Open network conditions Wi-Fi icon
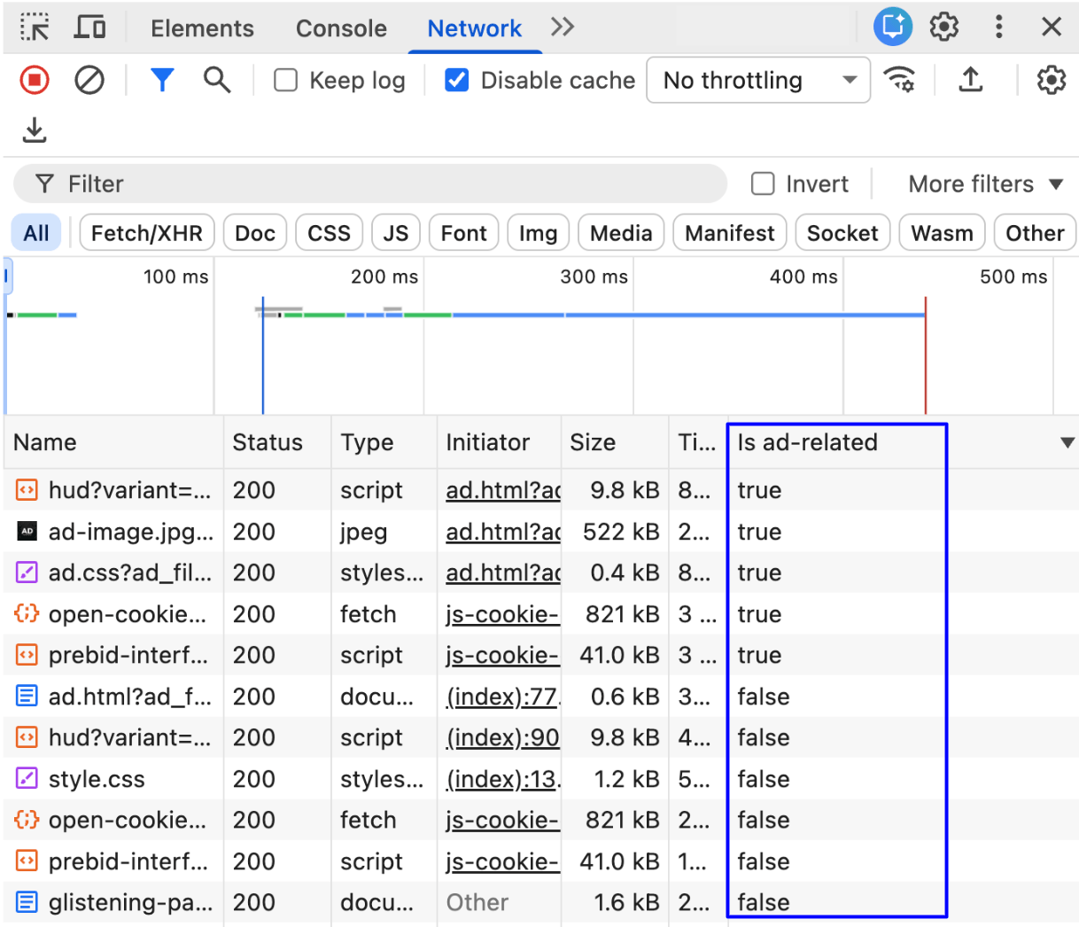The height and width of the screenshot is (927, 1079). coord(900,80)
